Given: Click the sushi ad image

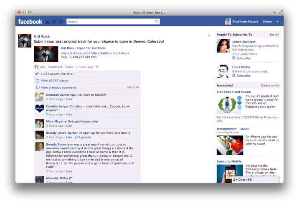Looking at the screenshot, I should point(230,145).
